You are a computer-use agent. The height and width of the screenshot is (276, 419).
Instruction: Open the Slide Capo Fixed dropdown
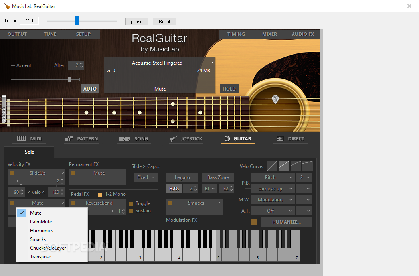tap(145, 177)
